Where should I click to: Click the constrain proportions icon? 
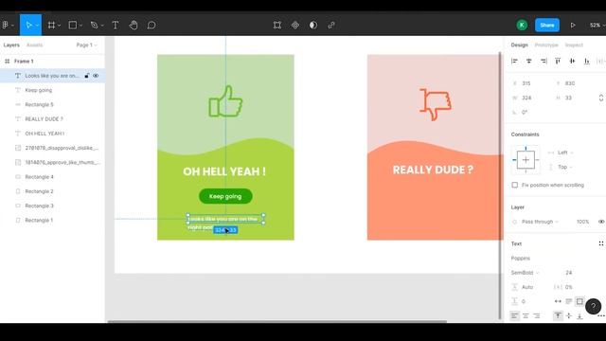tap(601, 98)
